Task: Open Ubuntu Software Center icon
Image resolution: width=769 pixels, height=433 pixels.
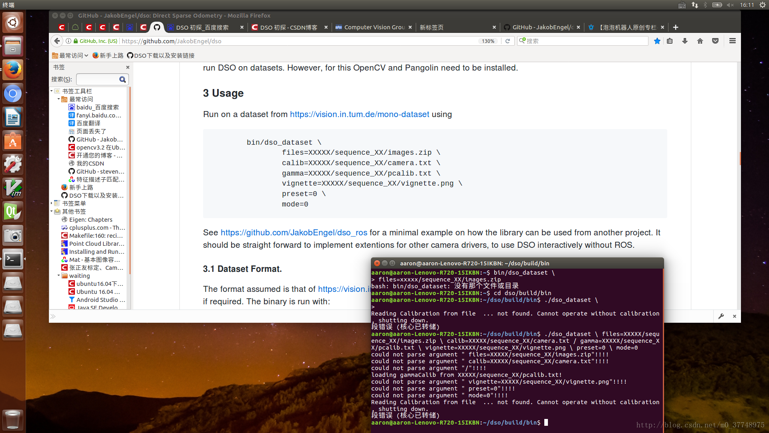Action: [x=13, y=141]
